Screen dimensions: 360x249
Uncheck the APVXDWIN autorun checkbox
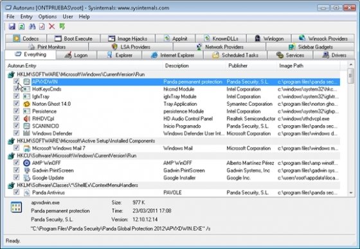[x=16, y=81]
